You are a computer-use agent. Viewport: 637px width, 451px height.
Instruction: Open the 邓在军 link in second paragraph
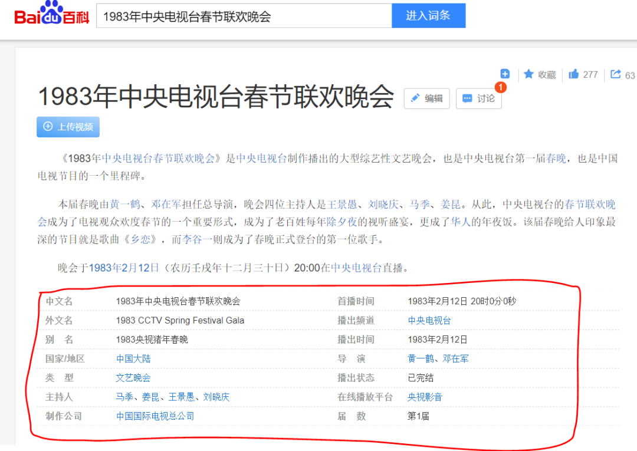tap(166, 205)
